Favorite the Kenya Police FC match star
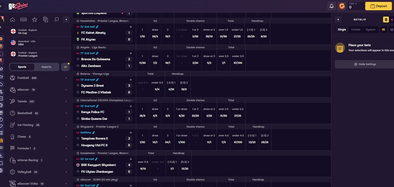This screenshot has height=187, width=394. (131, 106)
